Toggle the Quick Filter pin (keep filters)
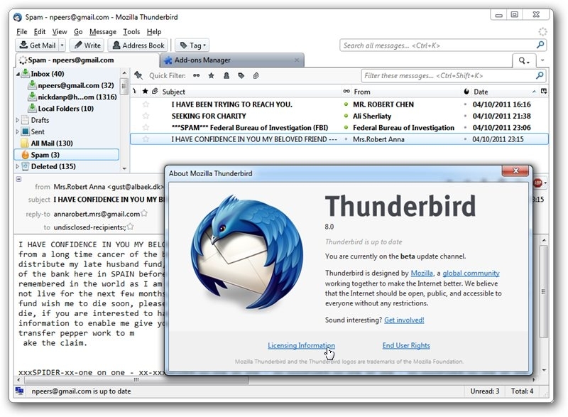 click(x=138, y=75)
